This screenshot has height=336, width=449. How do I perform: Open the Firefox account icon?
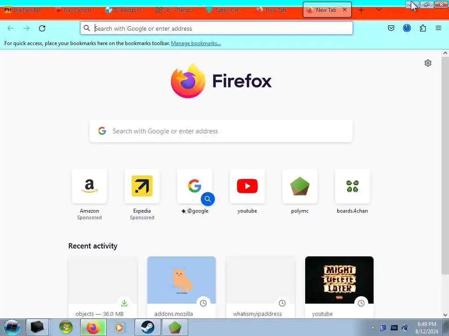(406, 28)
